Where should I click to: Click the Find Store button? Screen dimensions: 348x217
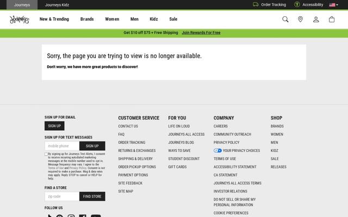coord(92,196)
